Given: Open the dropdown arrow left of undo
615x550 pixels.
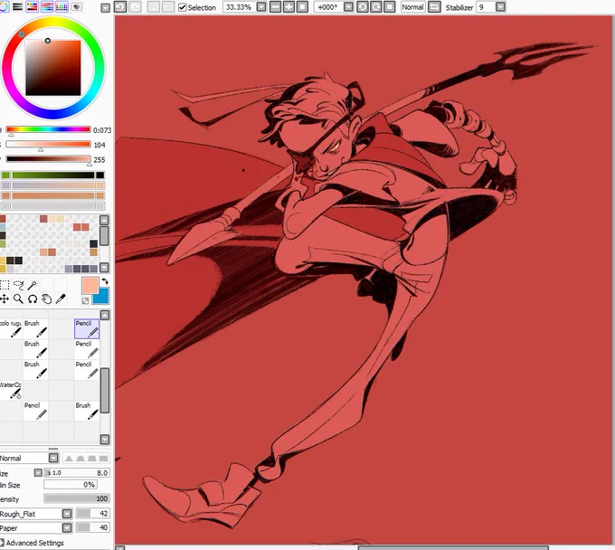Looking at the screenshot, I should [105, 8].
